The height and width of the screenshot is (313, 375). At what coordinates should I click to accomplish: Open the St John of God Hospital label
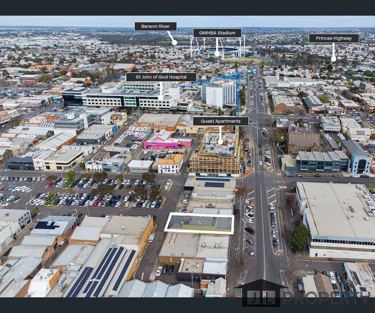click(161, 77)
